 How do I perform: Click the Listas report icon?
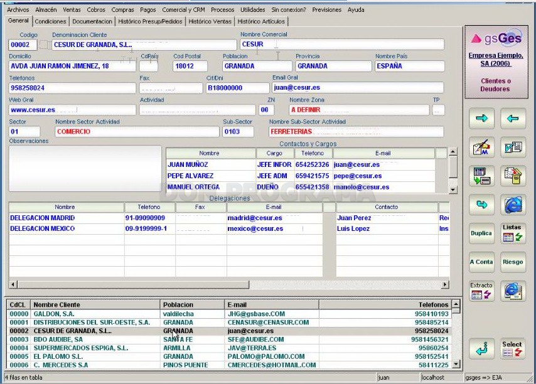[x=513, y=233]
